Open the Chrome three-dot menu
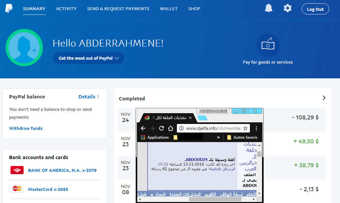 click(x=256, y=128)
